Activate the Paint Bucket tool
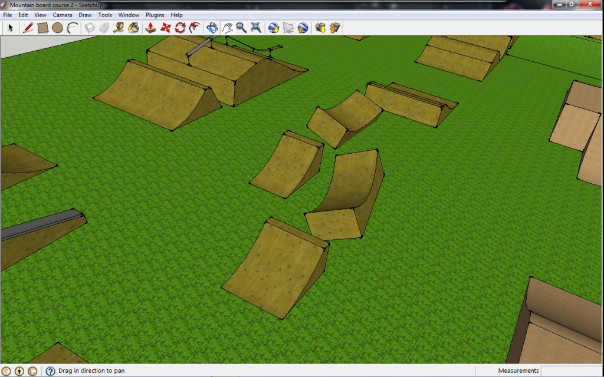Image resolution: width=604 pixels, height=377 pixels. [x=133, y=28]
